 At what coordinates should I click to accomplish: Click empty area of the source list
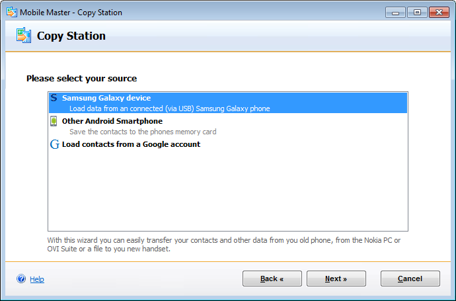tap(228, 192)
